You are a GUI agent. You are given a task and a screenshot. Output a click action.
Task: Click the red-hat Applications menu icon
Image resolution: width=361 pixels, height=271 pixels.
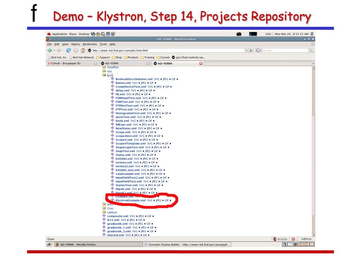(x=49, y=34)
